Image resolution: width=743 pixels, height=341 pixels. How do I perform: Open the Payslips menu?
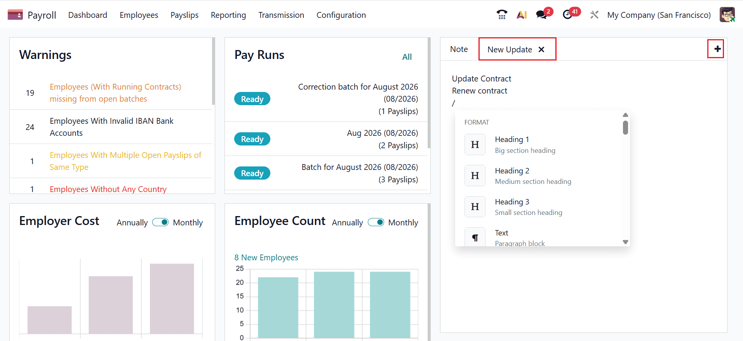coord(184,15)
